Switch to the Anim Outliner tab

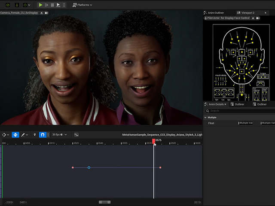pos(214,13)
